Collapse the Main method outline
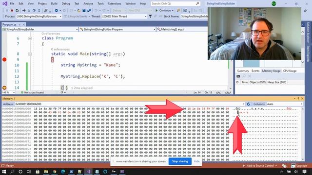The image size is (312, 175). pyautogui.click(x=30, y=54)
